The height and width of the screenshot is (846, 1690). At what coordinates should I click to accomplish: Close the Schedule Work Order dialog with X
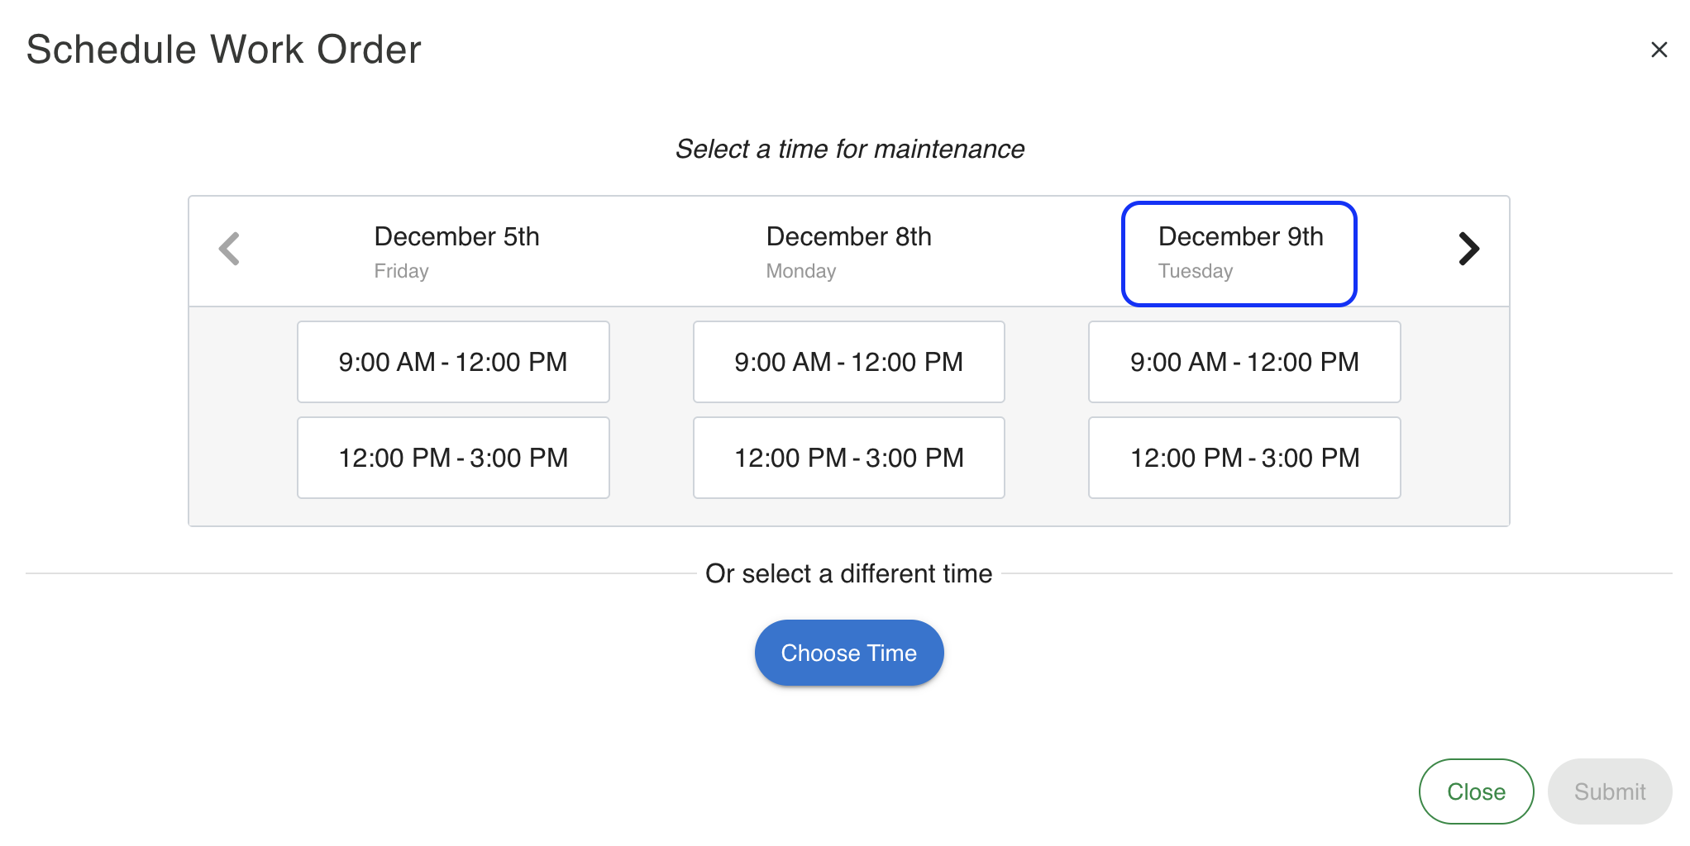tap(1659, 50)
